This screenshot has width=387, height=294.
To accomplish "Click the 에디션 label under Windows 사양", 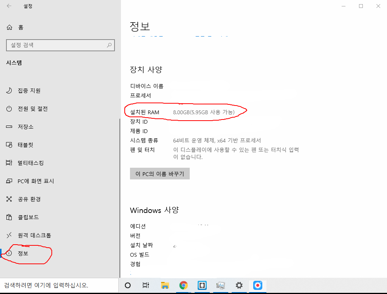I will coord(138,226).
